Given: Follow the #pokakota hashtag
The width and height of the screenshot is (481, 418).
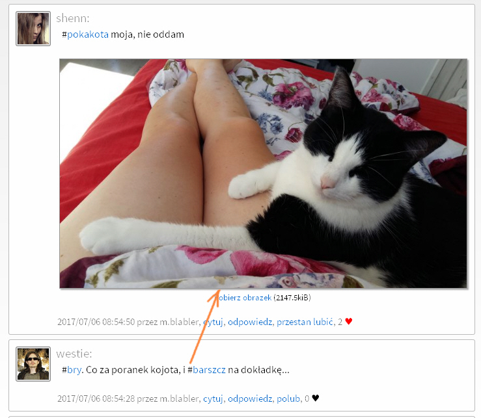Looking at the screenshot, I should pos(88,34).
